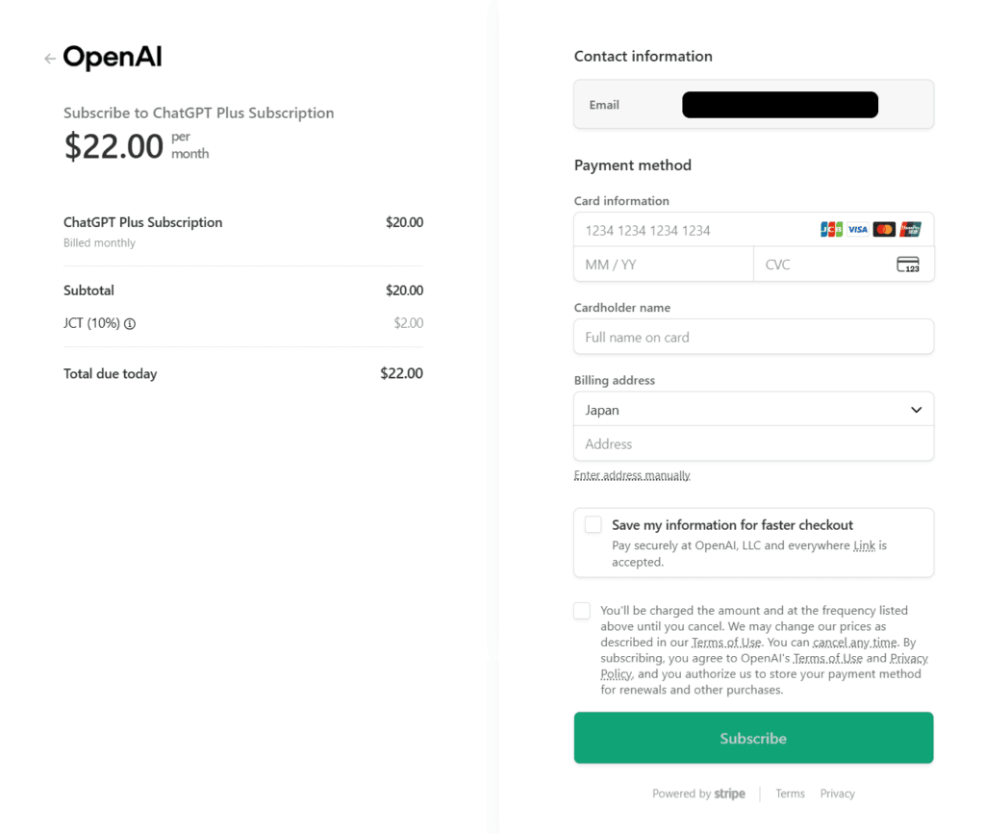The image size is (985, 834).
Task: Click the MM / YY expiry field
Action: point(663,265)
